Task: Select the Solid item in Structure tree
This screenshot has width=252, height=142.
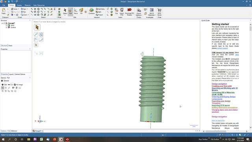Action: click(x=12, y=25)
